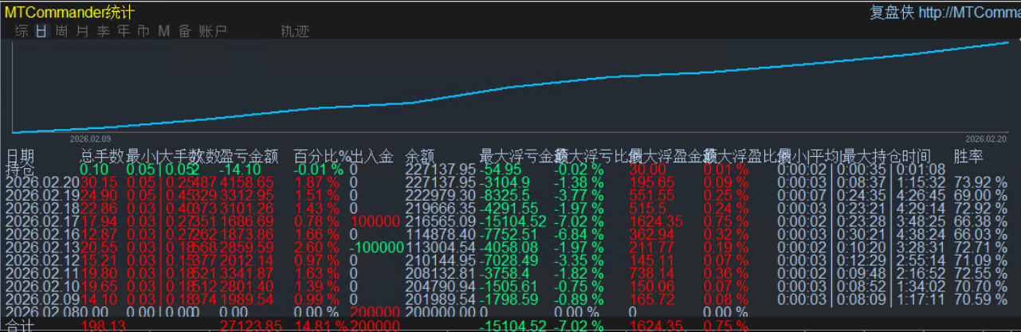This screenshot has width=1021, height=332.
Task: Select the 2026.02.12 date row
Action: 42,260
